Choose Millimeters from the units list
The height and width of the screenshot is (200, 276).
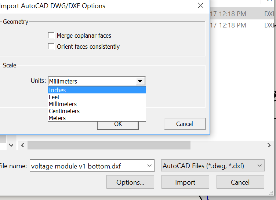click(97, 104)
